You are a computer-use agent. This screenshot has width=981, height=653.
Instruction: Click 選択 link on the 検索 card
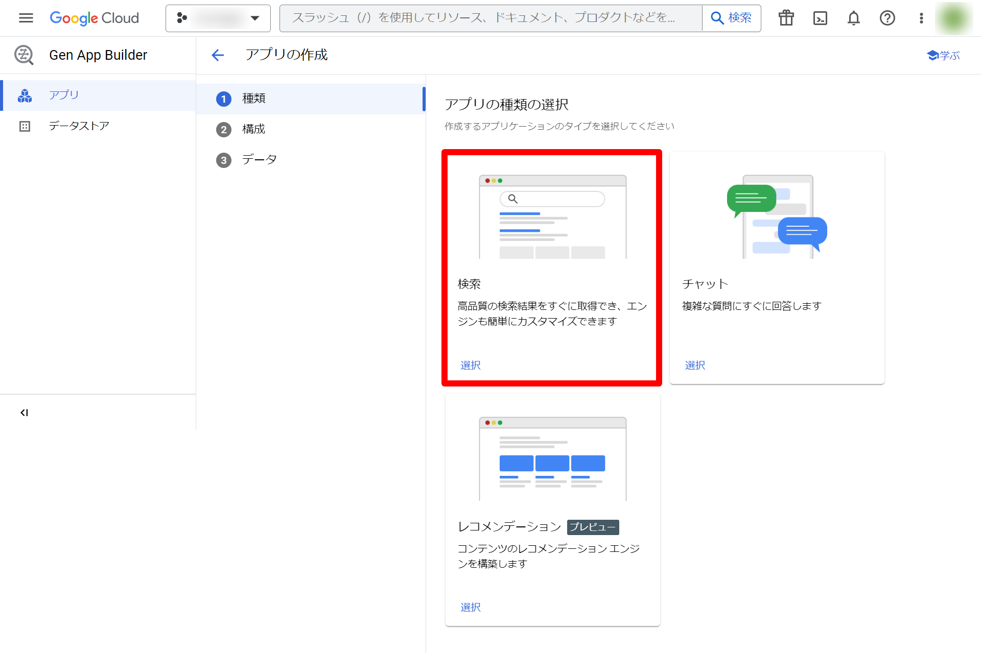[470, 365]
